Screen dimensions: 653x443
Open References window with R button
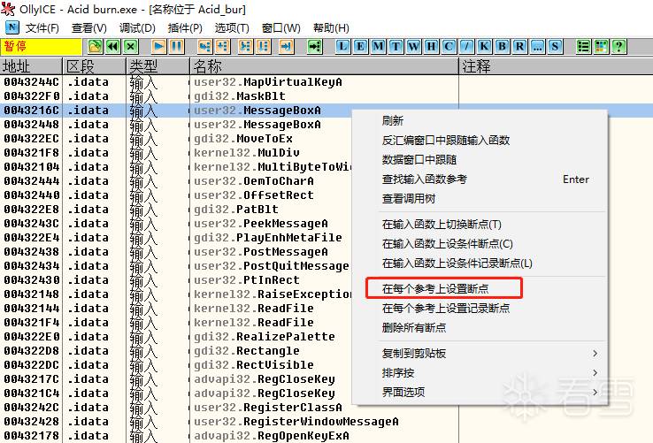coord(519,46)
